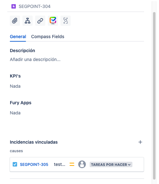Click the unassigned avatar icon

[x=82, y=164]
